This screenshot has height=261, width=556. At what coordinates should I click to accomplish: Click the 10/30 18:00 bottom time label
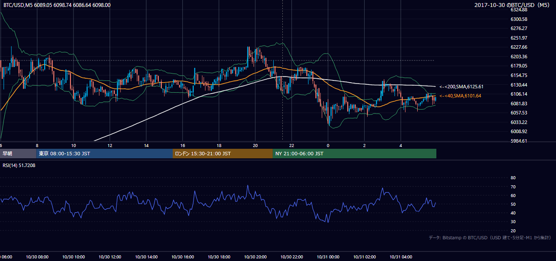coord(219,257)
